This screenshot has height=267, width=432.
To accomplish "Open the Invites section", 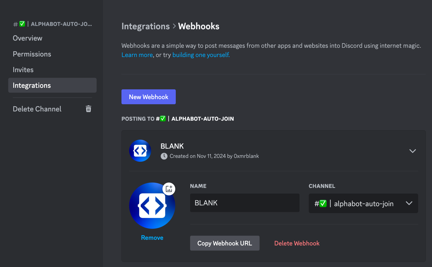I will pos(23,70).
